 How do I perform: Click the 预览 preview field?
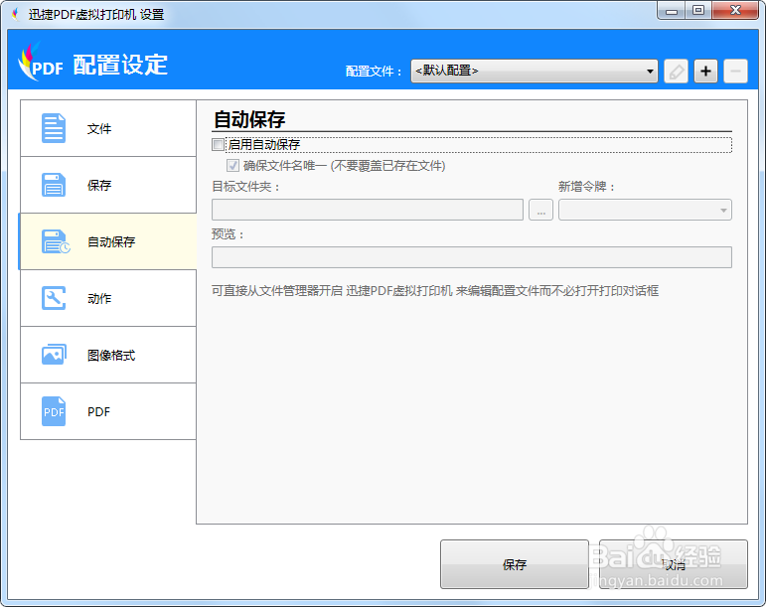pos(471,257)
